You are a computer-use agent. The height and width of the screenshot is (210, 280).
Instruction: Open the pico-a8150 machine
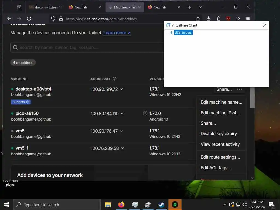click(27, 113)
